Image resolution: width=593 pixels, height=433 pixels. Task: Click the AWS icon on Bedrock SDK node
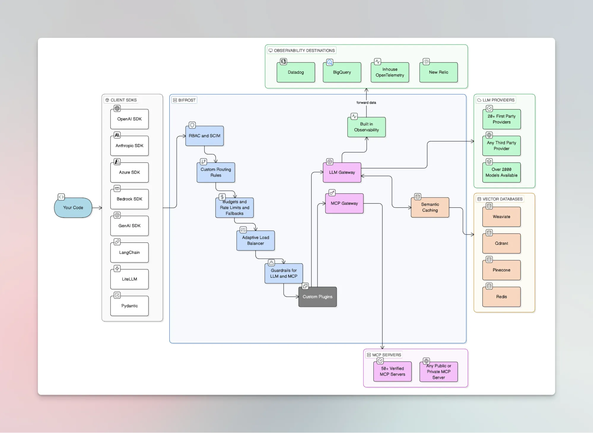[x=117, y=188]
